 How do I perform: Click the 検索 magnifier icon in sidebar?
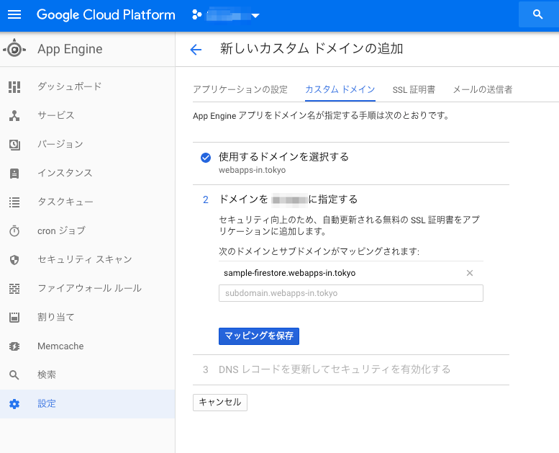[14, 374]
